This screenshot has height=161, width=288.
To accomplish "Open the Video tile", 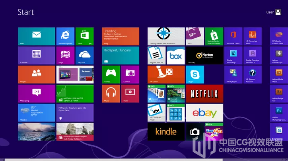I will (x=130, y=94).
